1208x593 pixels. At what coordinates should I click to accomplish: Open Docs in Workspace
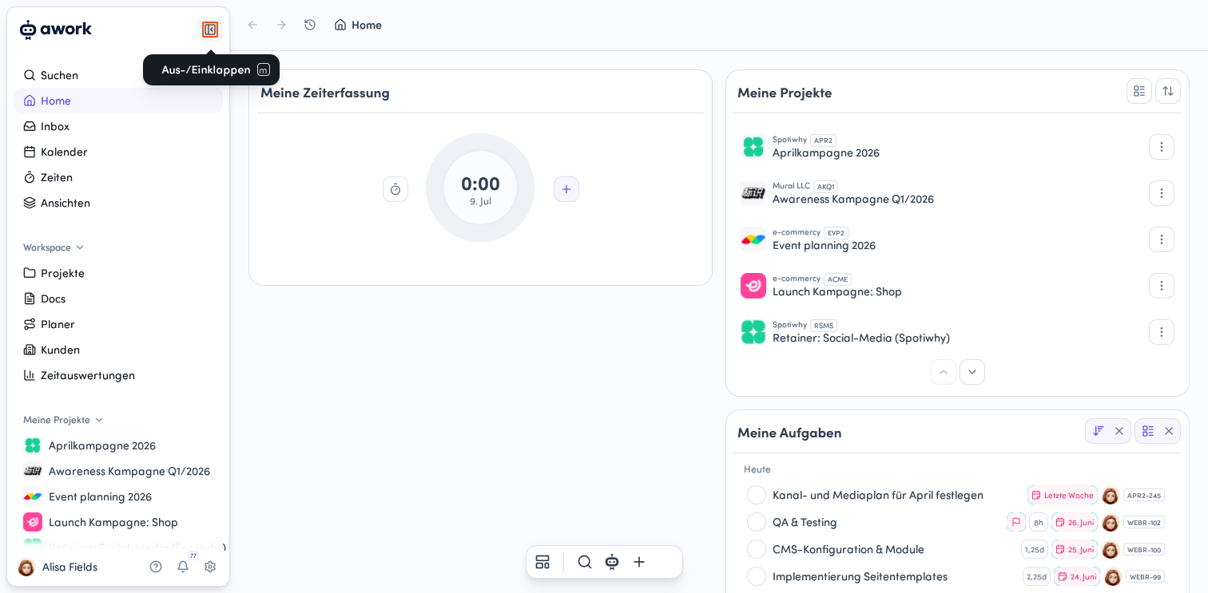118,298
